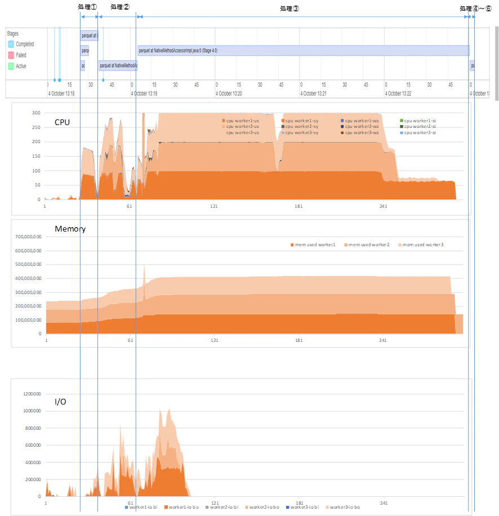The image size is (499, 516).
Task: Click the 'worker1-io bi' legend label
Action: (x=144, y=507)
